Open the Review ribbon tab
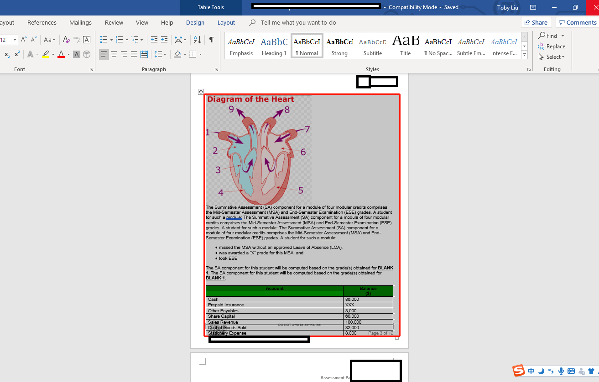 pyautogui.click(x=114, y=22)
